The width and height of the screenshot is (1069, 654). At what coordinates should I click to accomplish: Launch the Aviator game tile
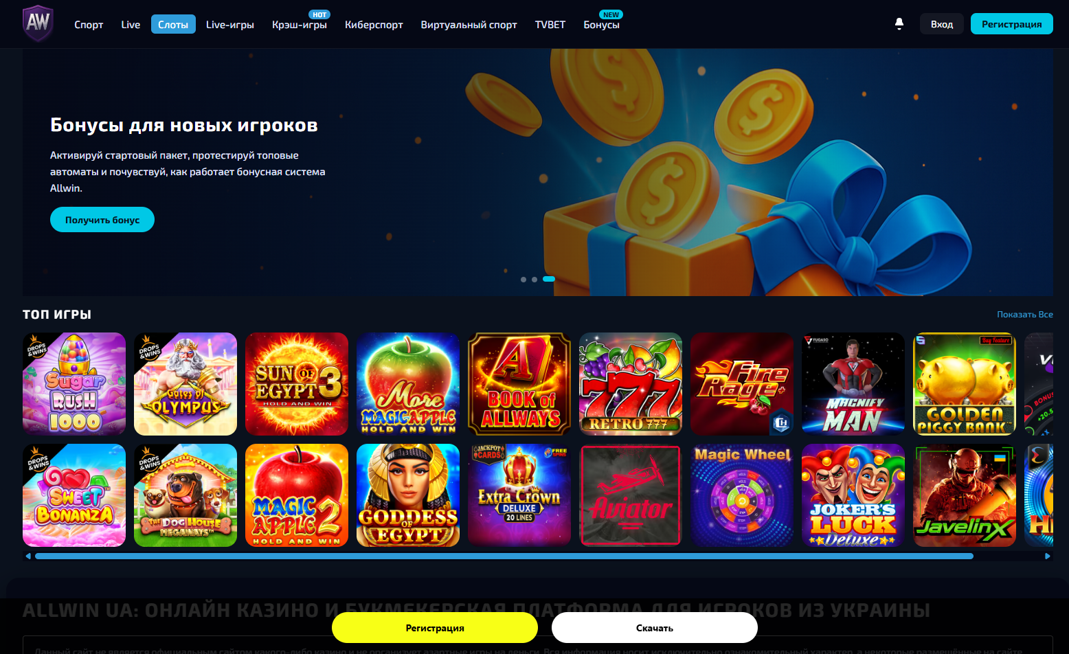[631, 495]
